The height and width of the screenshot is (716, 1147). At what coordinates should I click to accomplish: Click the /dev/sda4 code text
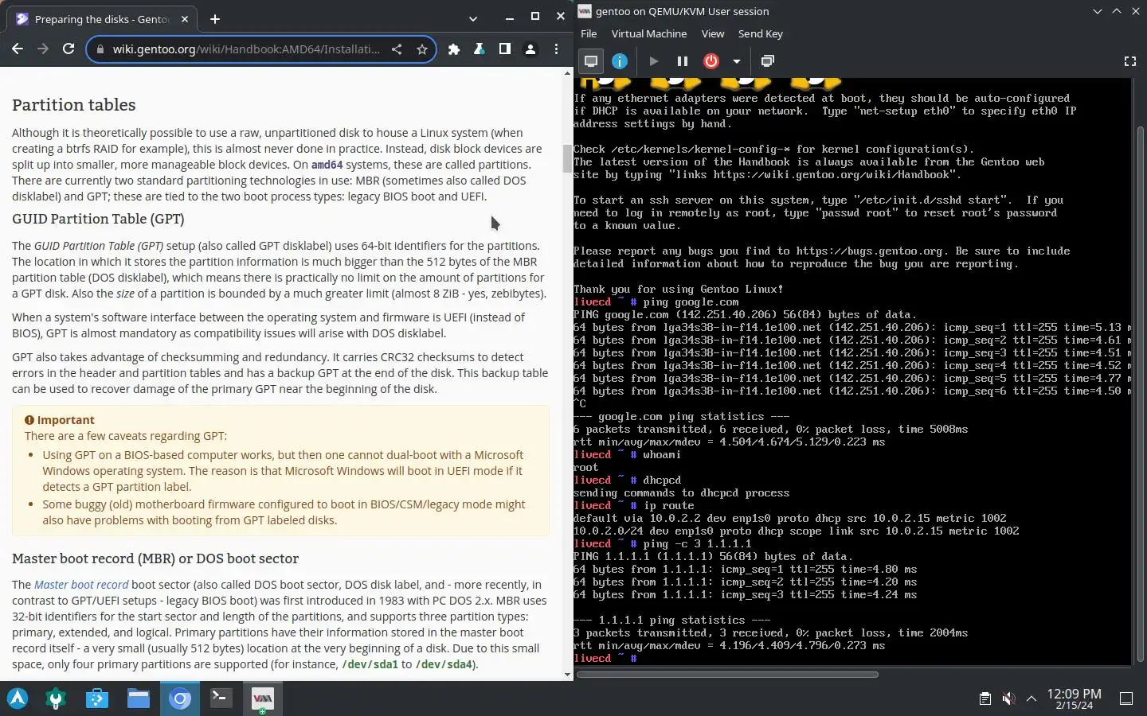pos(444,664)
